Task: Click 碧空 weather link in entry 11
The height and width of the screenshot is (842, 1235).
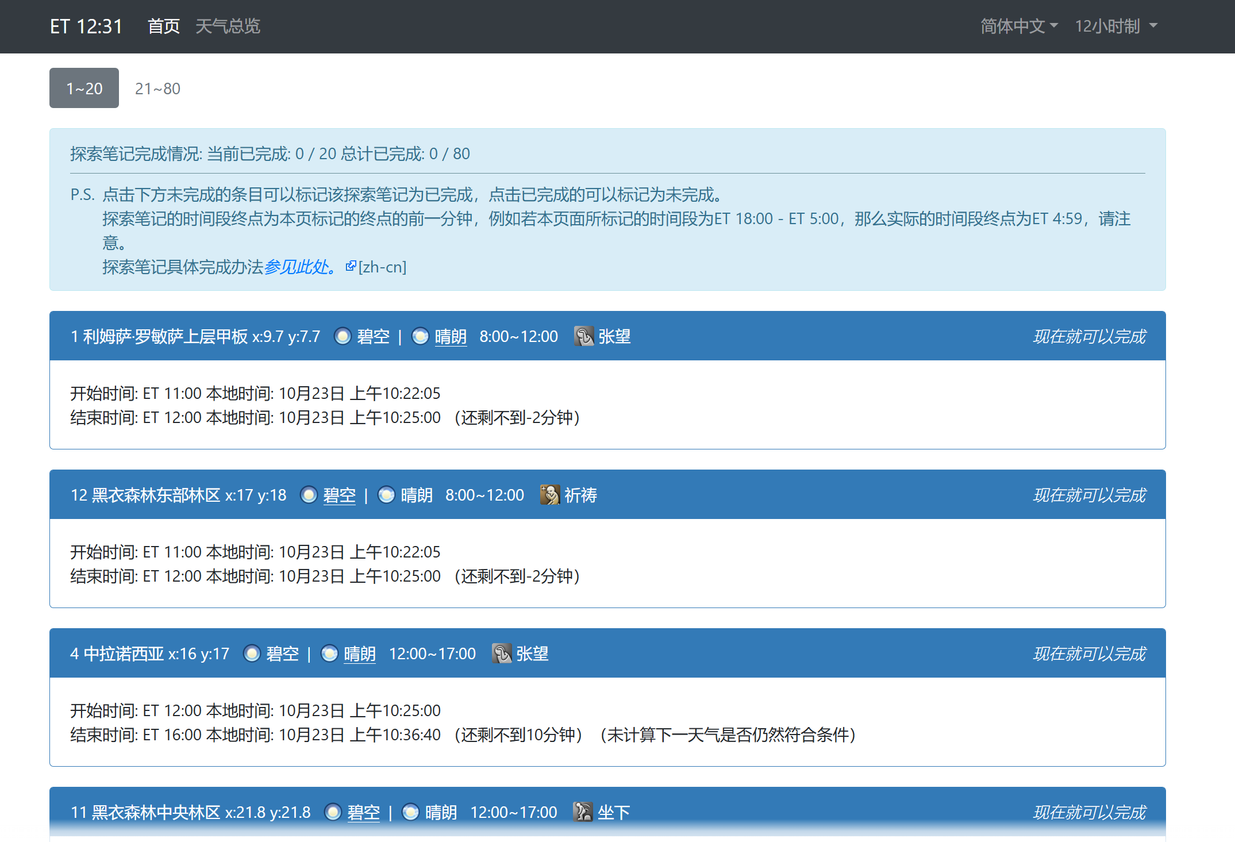Action: (x=364, y=812)
